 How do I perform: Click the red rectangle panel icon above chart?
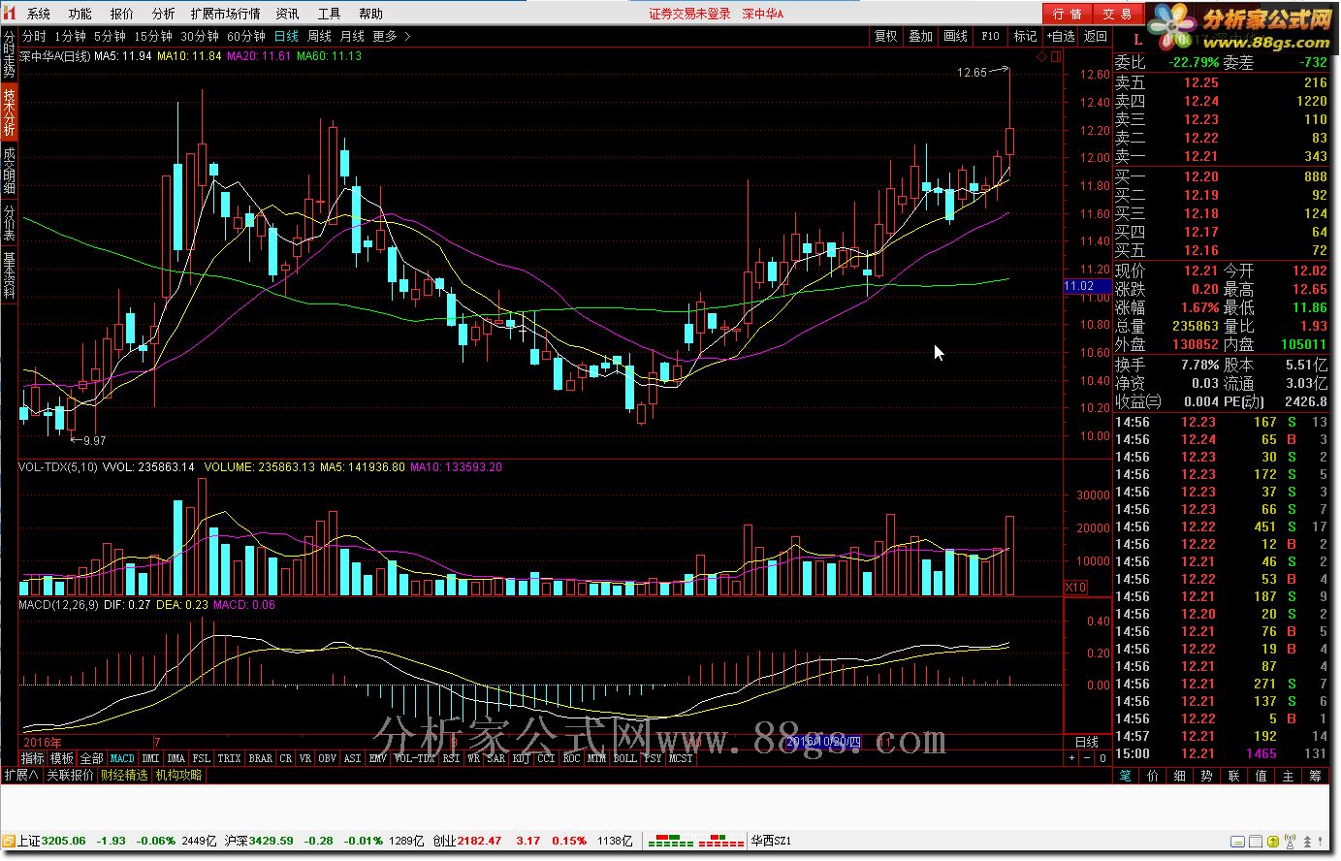pos(1056,56)
